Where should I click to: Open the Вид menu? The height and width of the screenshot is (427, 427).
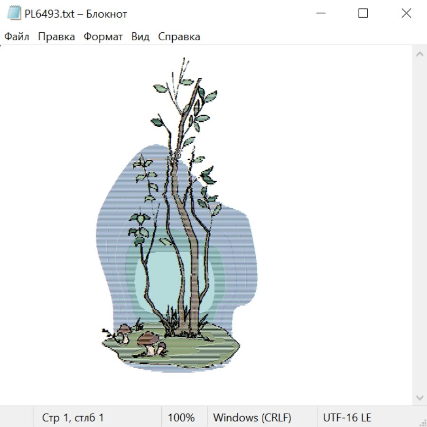tap(140, 37)
